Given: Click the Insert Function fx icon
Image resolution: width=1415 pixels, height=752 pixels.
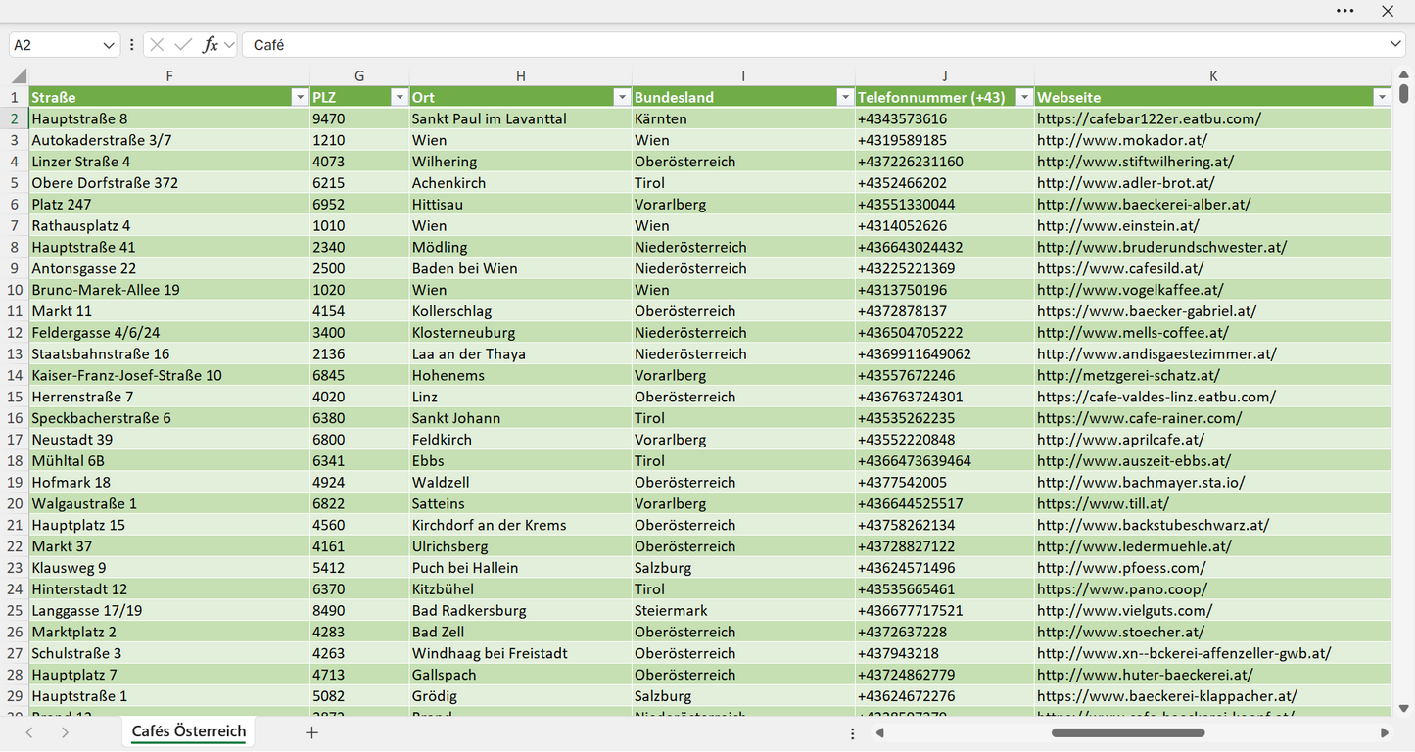Looking at the screenshot, I should click(210, 45).
